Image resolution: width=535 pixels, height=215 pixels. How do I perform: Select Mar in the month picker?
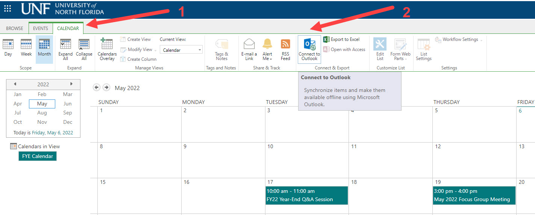coord(68,94)
